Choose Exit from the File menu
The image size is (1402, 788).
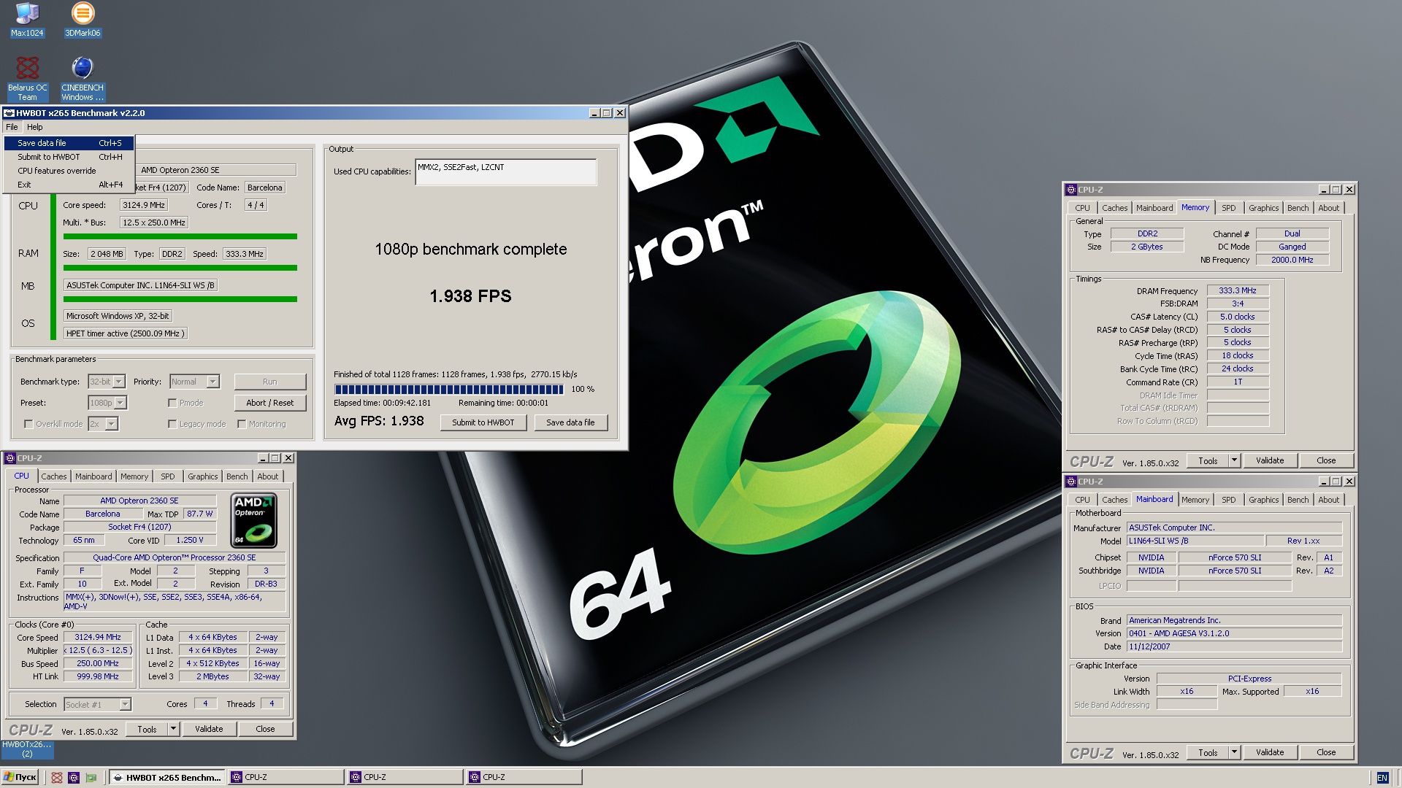(69, 185)
